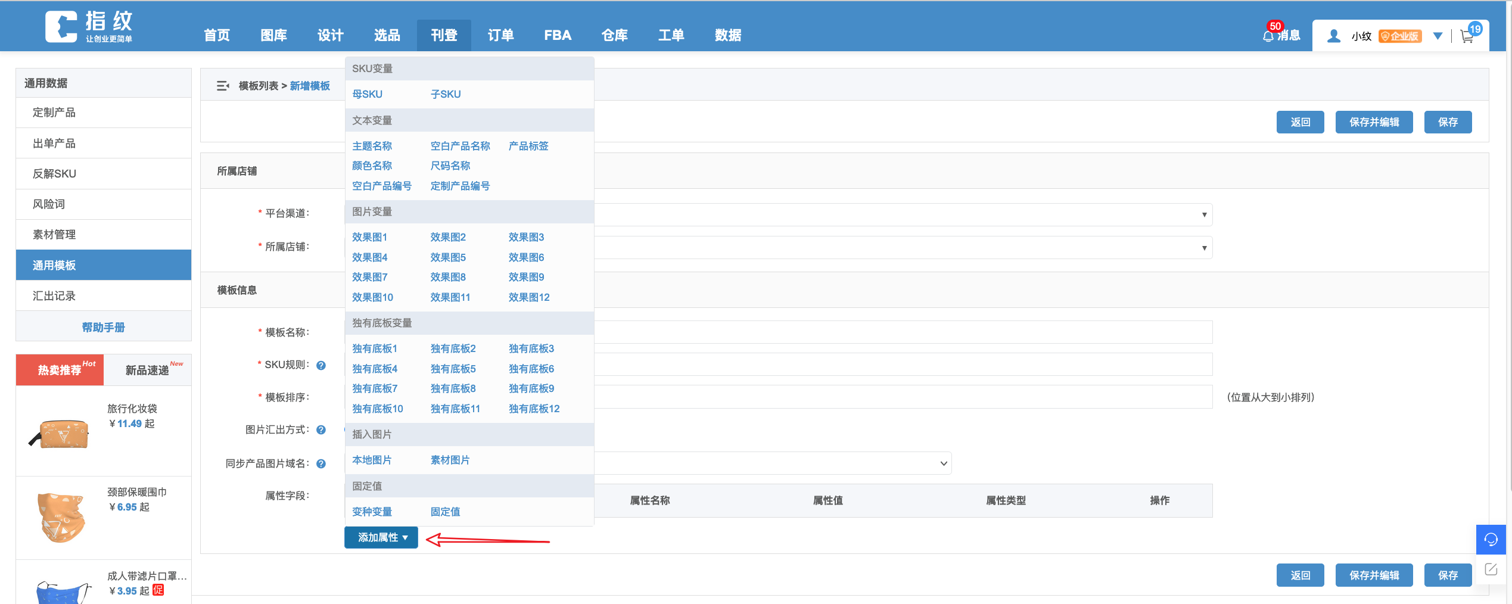Image resolution: width=1512 pixels, height=604 pixels.
Task: Expand the 添加属性 dropdown button
Action: [x=381, y=537]
